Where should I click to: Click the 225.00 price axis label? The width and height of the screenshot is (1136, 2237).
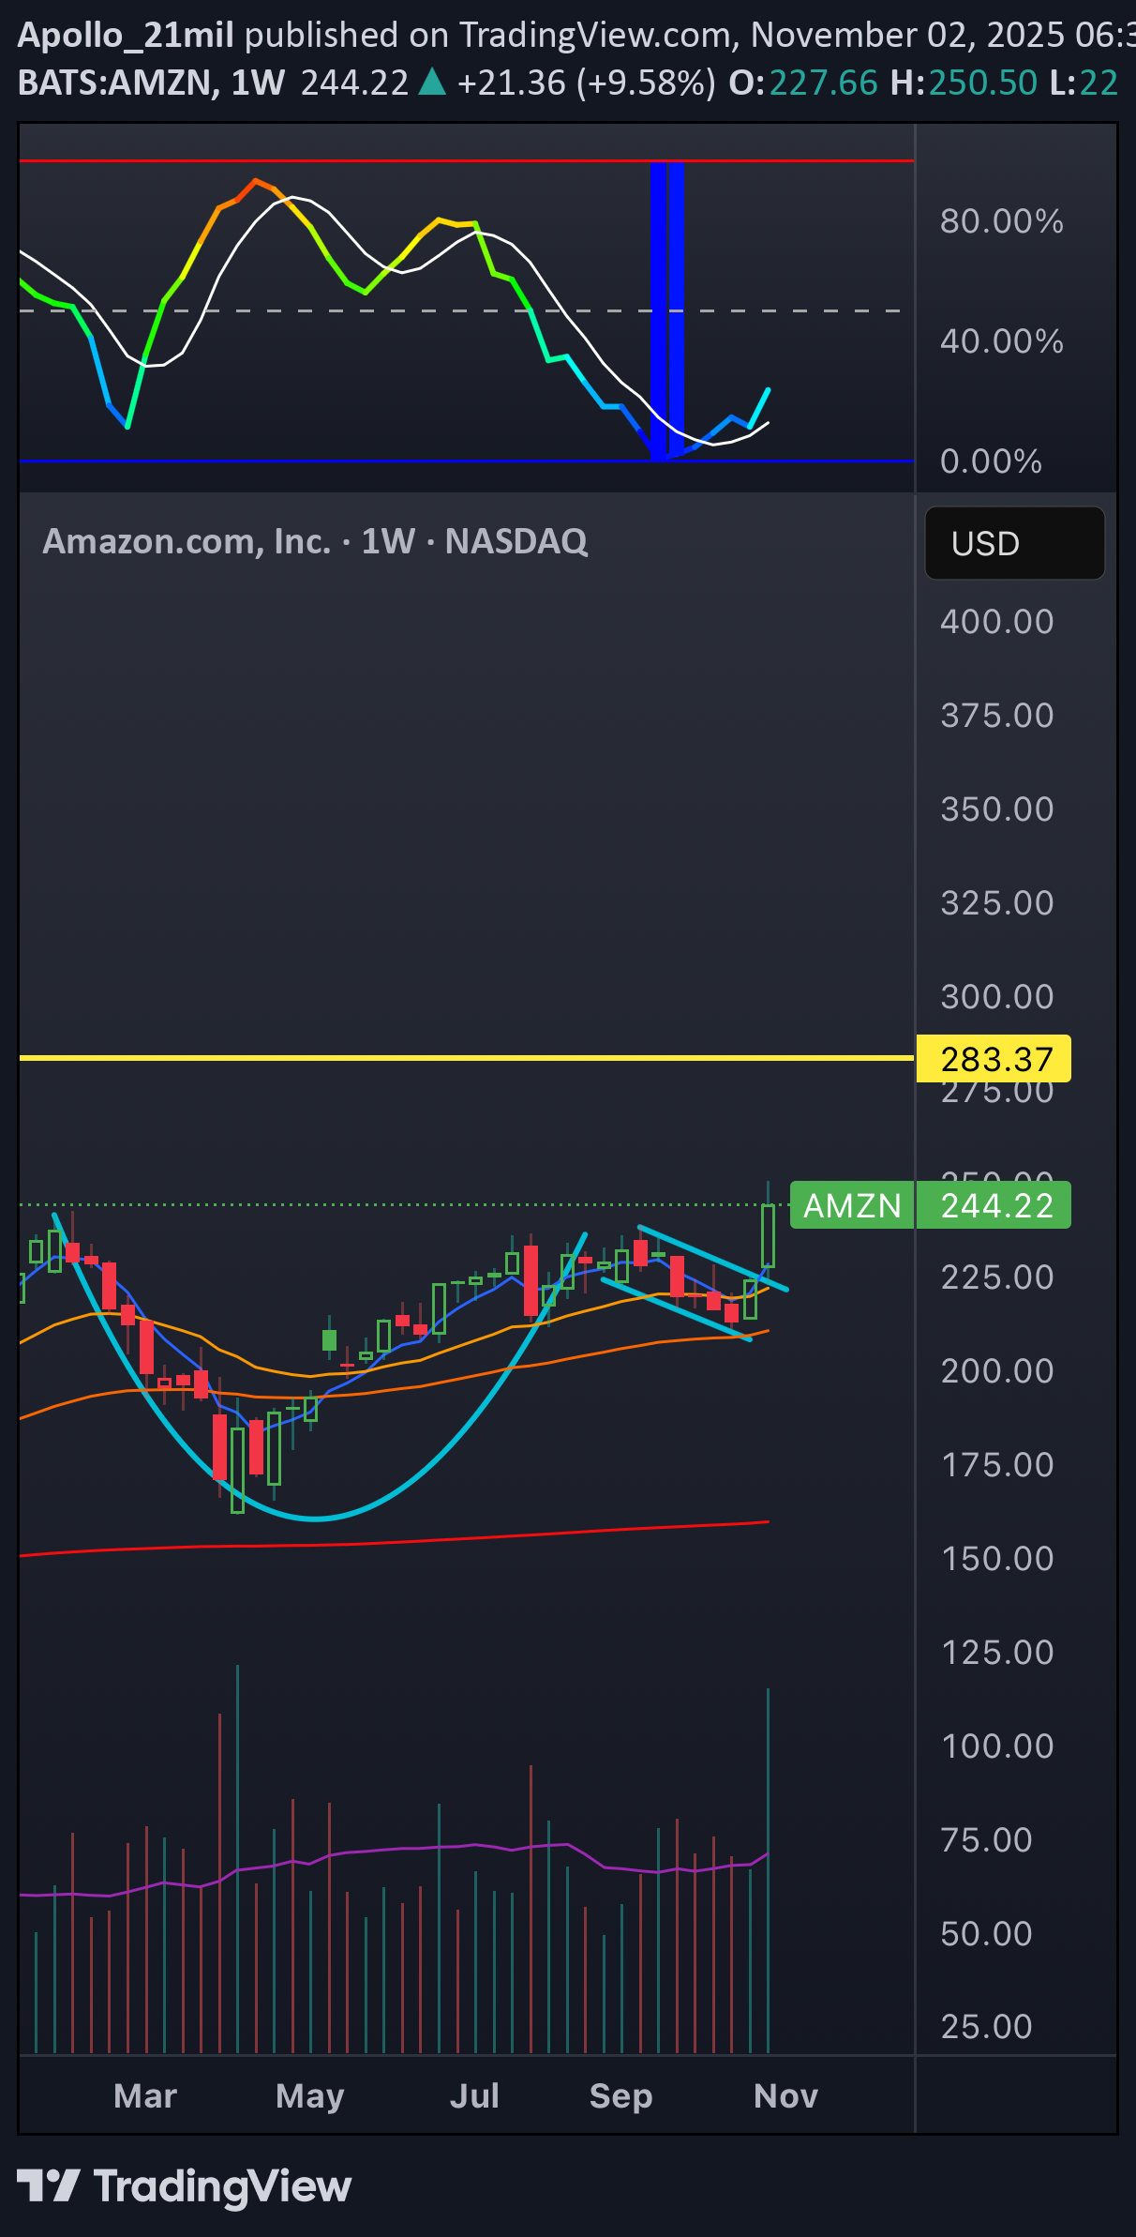tap(997, 1277)
